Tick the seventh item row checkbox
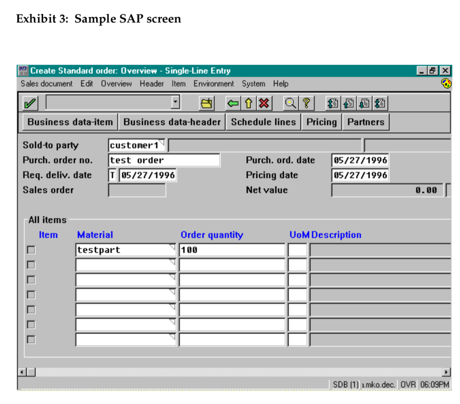Image resolution: width=460 pixels, height=404 pixels. click(31, 339)
